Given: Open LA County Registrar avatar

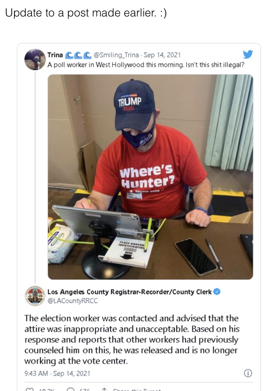Looking at the screenshot, I should click(35, 296).
